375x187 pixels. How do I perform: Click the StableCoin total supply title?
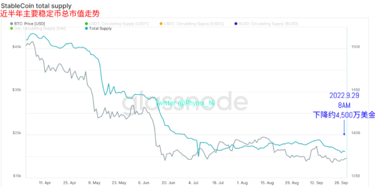pyautogui.click(x=36, y=5)
